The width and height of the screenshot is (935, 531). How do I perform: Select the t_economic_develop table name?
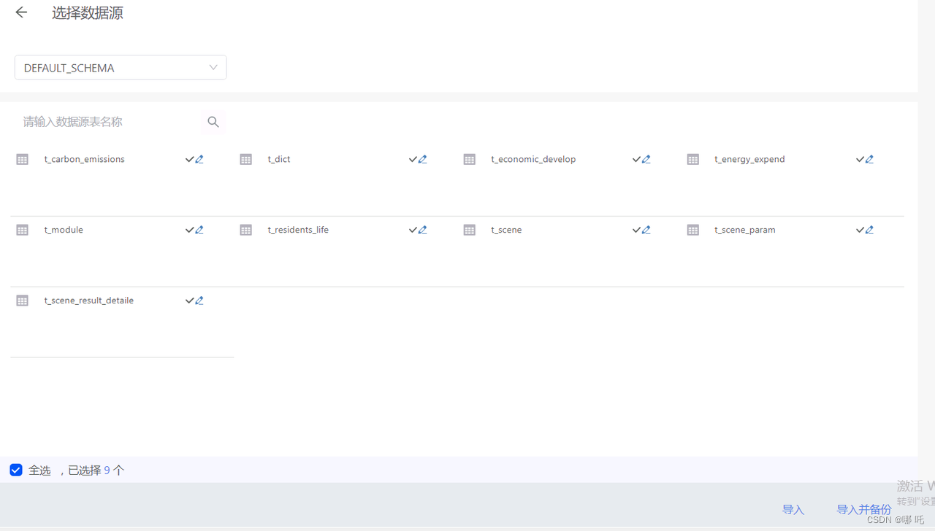tap(533, 159)
